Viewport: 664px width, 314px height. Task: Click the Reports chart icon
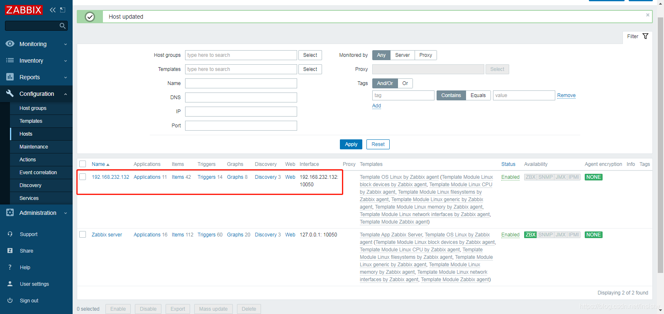10,77
